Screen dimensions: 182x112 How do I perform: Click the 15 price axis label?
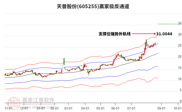point(180,68)
